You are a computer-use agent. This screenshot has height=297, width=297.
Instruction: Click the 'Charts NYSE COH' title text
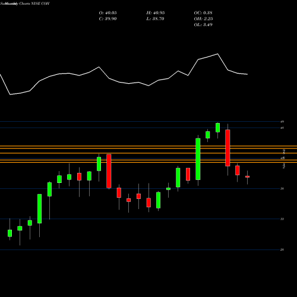click(x=34, y=4)
